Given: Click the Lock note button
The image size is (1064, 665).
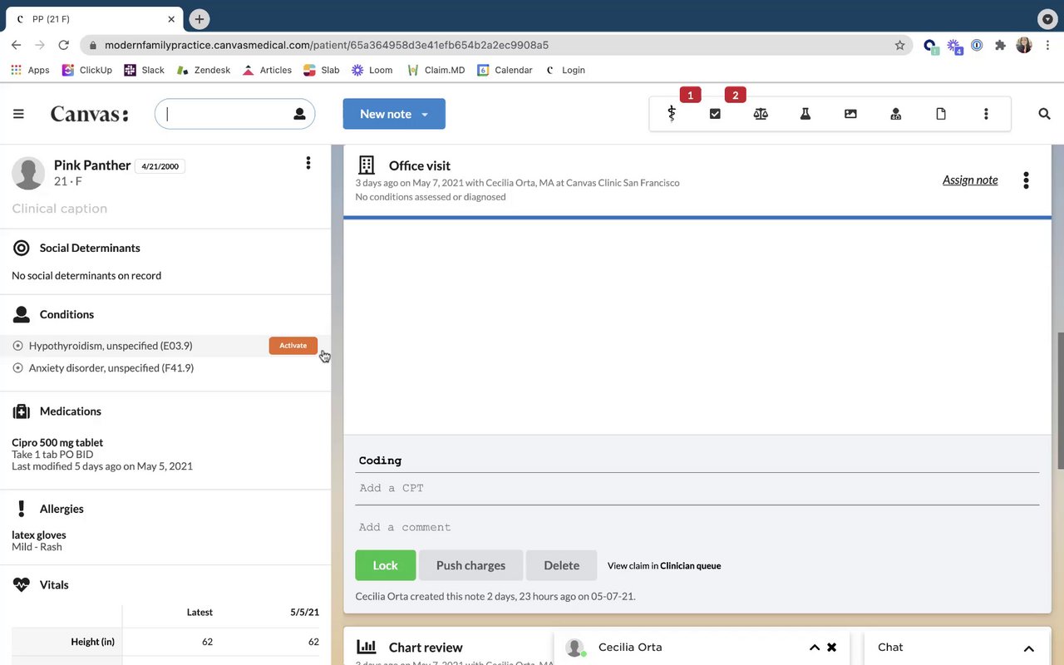Looking at the screenshot, I should pos(385,565).
